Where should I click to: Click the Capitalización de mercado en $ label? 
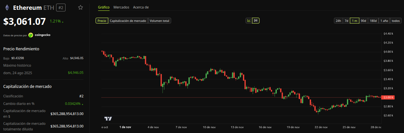coord(24,113)
